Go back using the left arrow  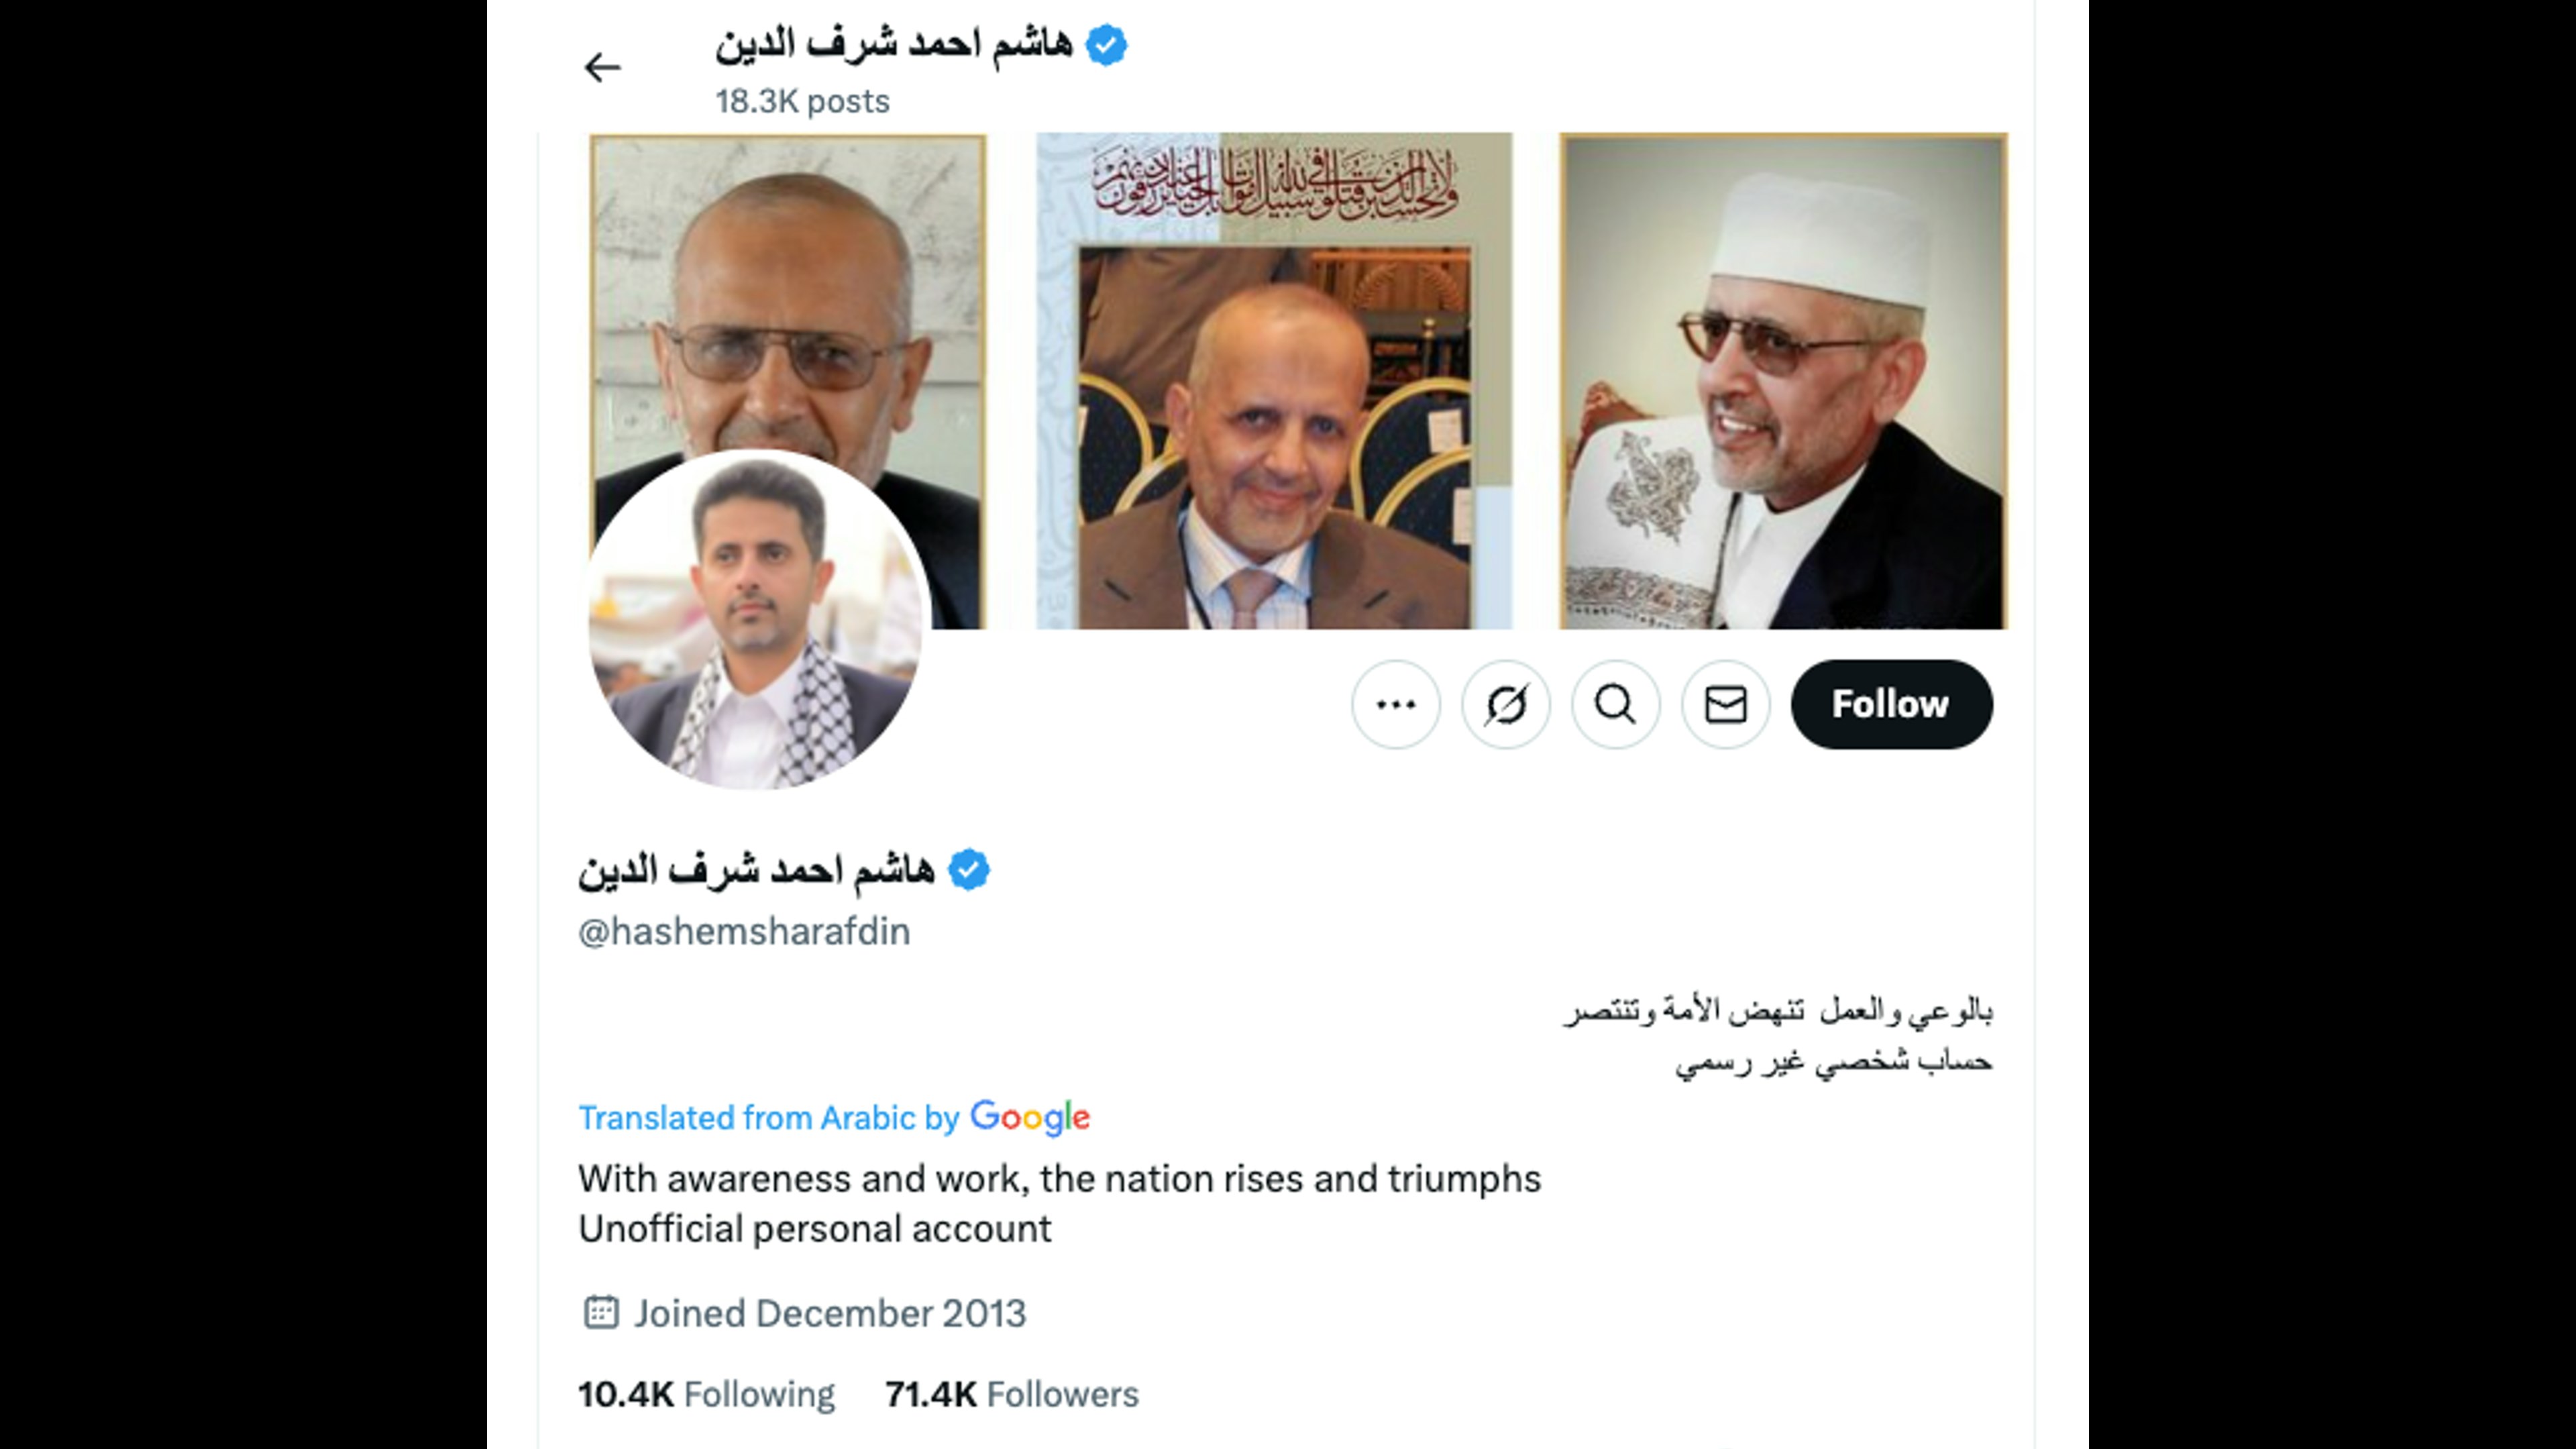click(602, 68)
